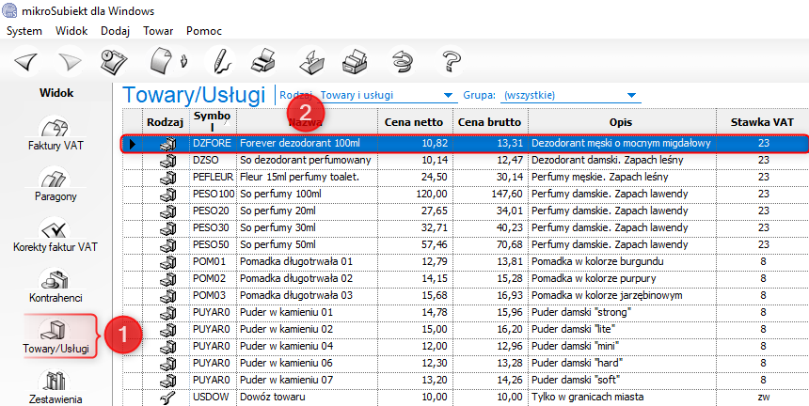Viewport: 809px width, 406px height.
Task: Sort by the Opis column header
Action: (x=620, y=122)
